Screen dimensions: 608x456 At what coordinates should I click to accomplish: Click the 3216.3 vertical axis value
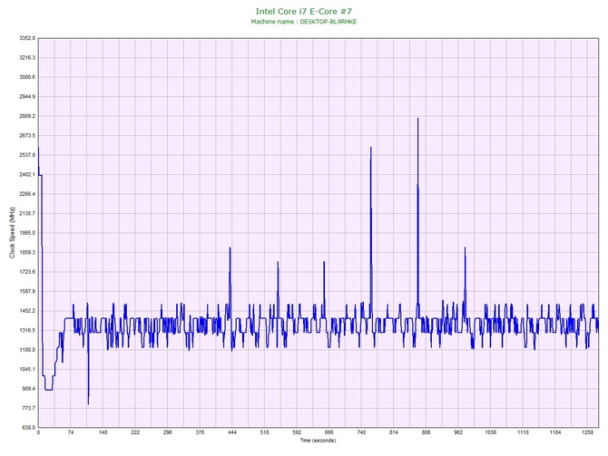pos(27,58)
